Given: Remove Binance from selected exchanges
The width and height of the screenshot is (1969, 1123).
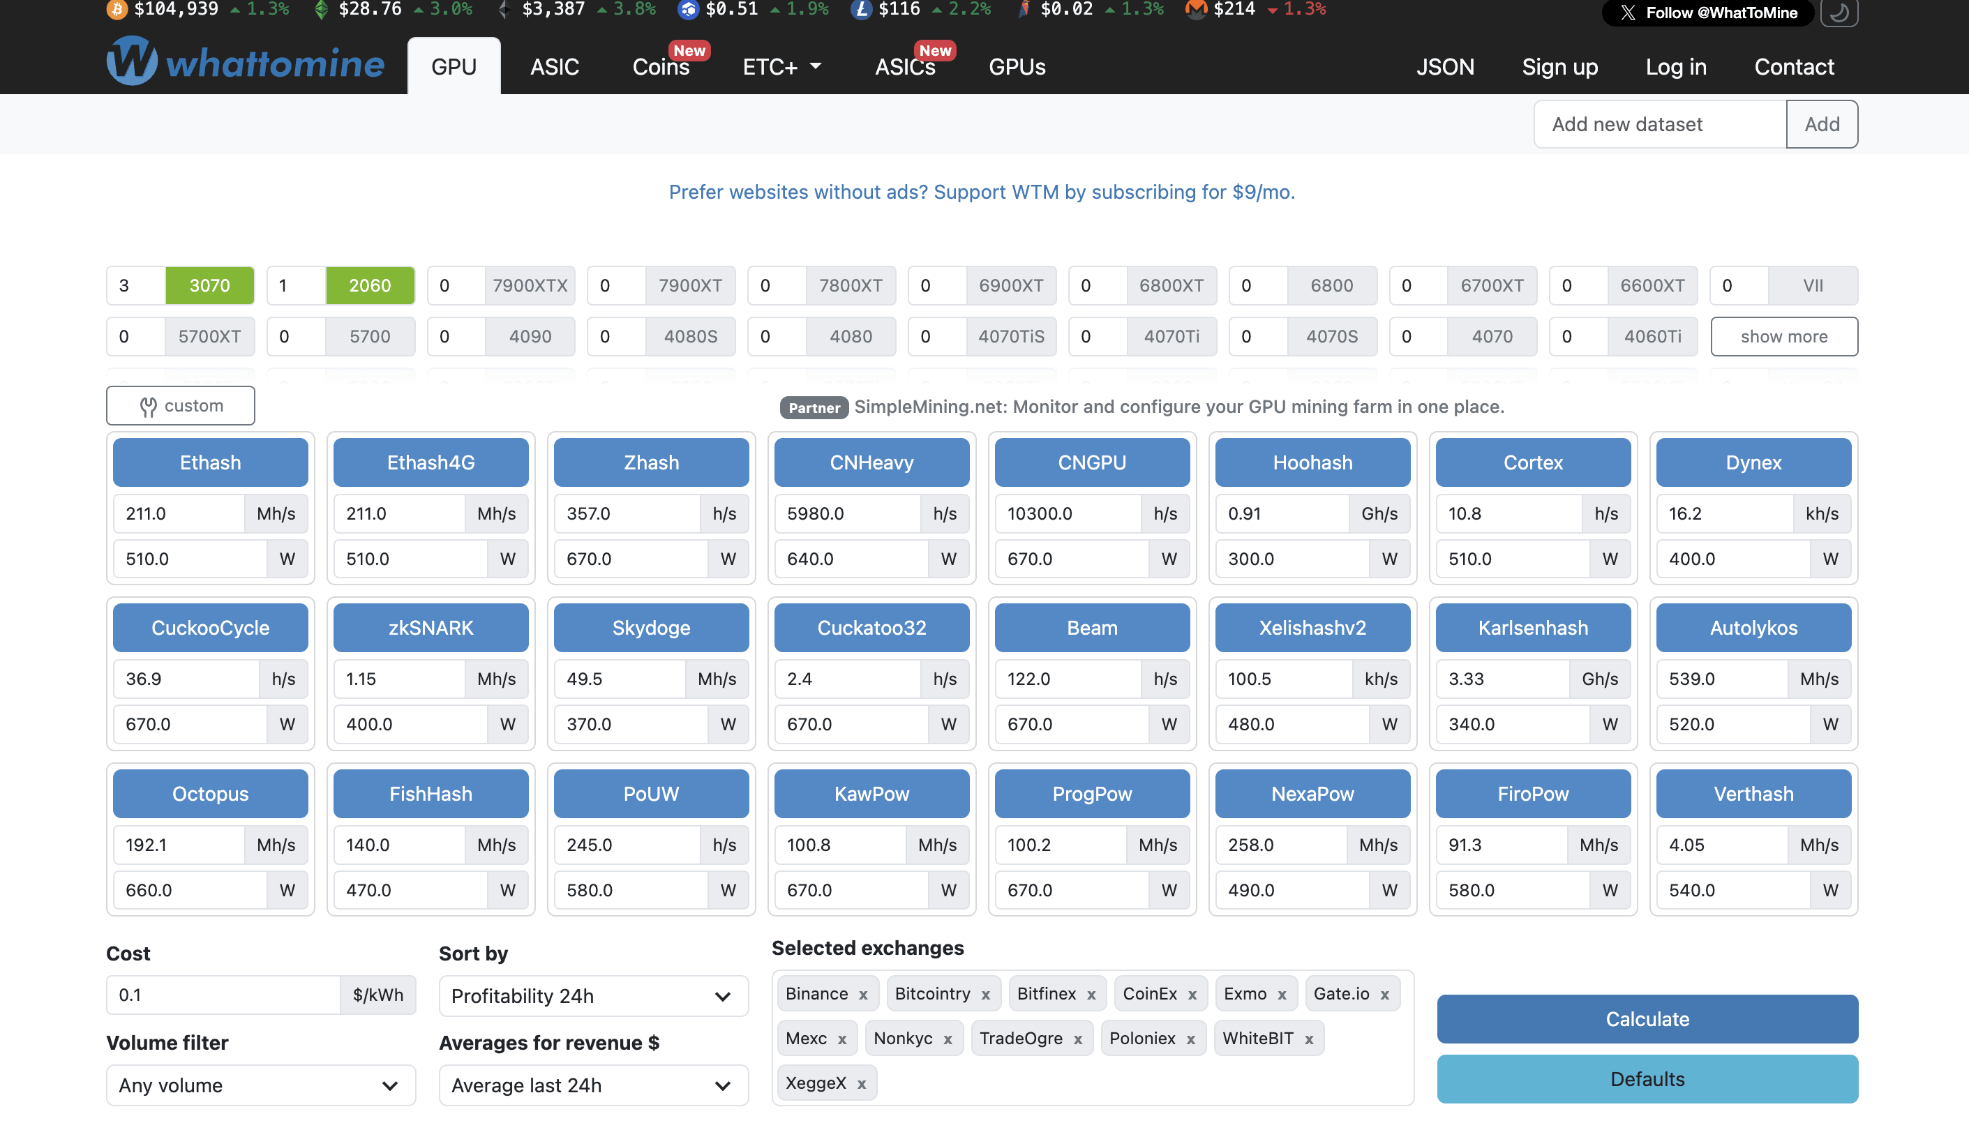Looking at the screenshot, I should tap(863, 995).
